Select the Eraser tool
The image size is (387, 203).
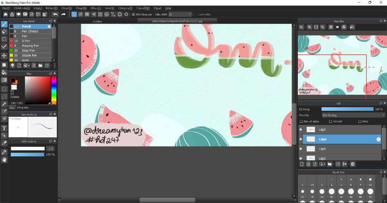(4, 32)
